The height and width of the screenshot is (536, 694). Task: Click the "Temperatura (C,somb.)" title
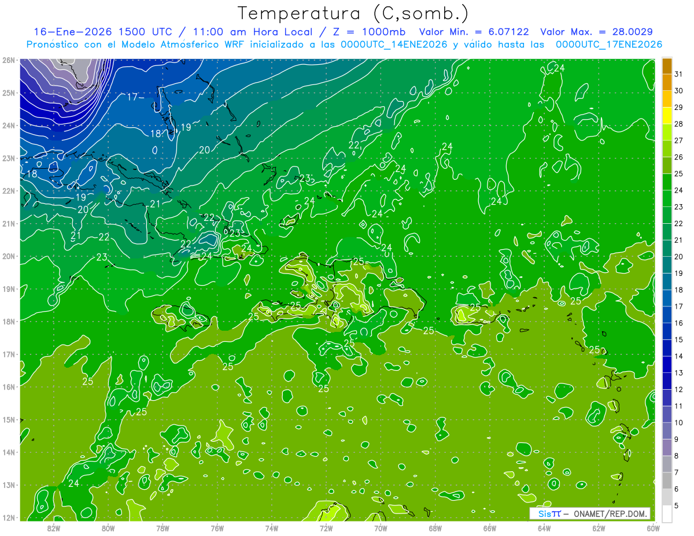coord(353,13)
